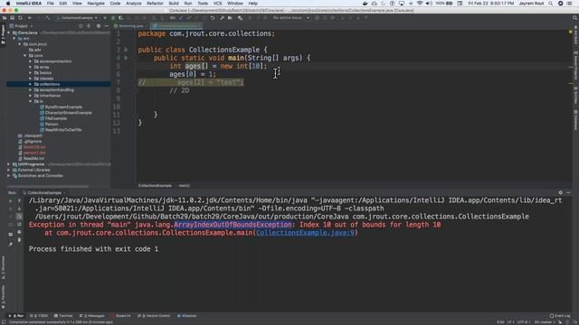Open macOS Notification Center icon
The width and height of the screenshot is (579, 325).
pyautogui.click(x=569, y=4)
